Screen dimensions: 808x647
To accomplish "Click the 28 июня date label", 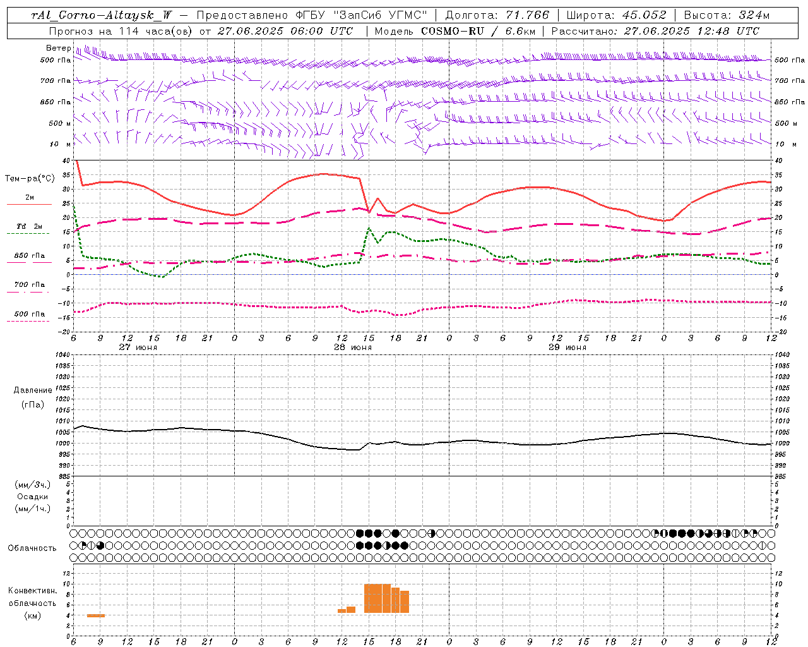I will [x=353, y=348].
